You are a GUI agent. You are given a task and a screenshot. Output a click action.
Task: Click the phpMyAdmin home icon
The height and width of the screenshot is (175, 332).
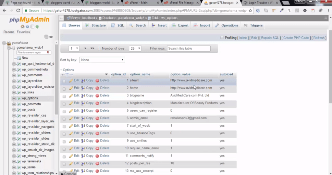click(x=22, y=27)
